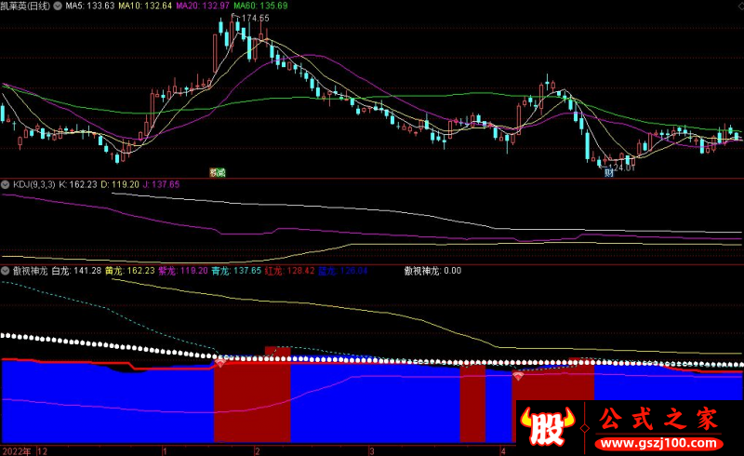Select the J: 137.65 value

tap(161, 184)
